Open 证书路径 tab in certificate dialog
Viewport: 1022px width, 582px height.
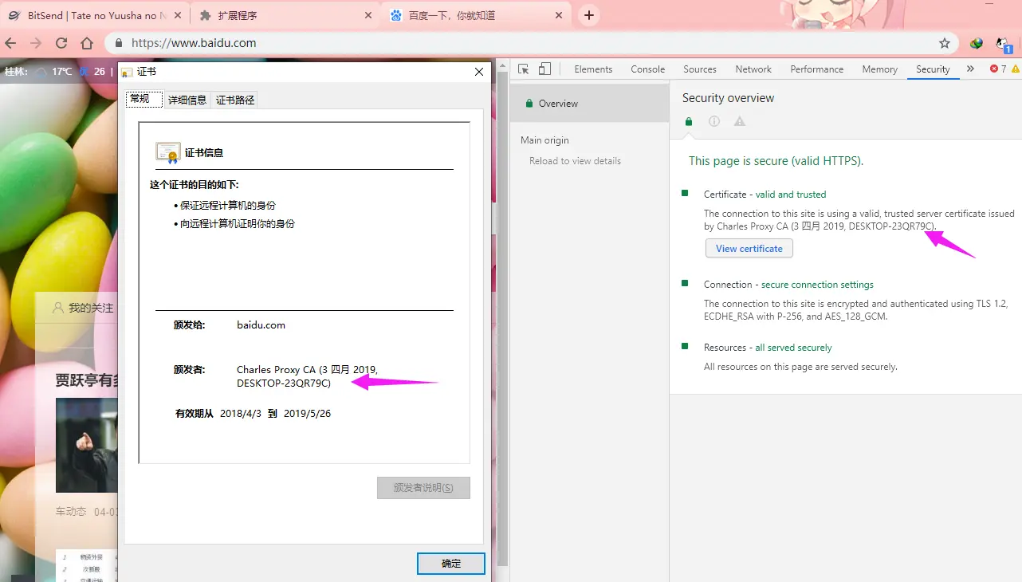(235, 100)
